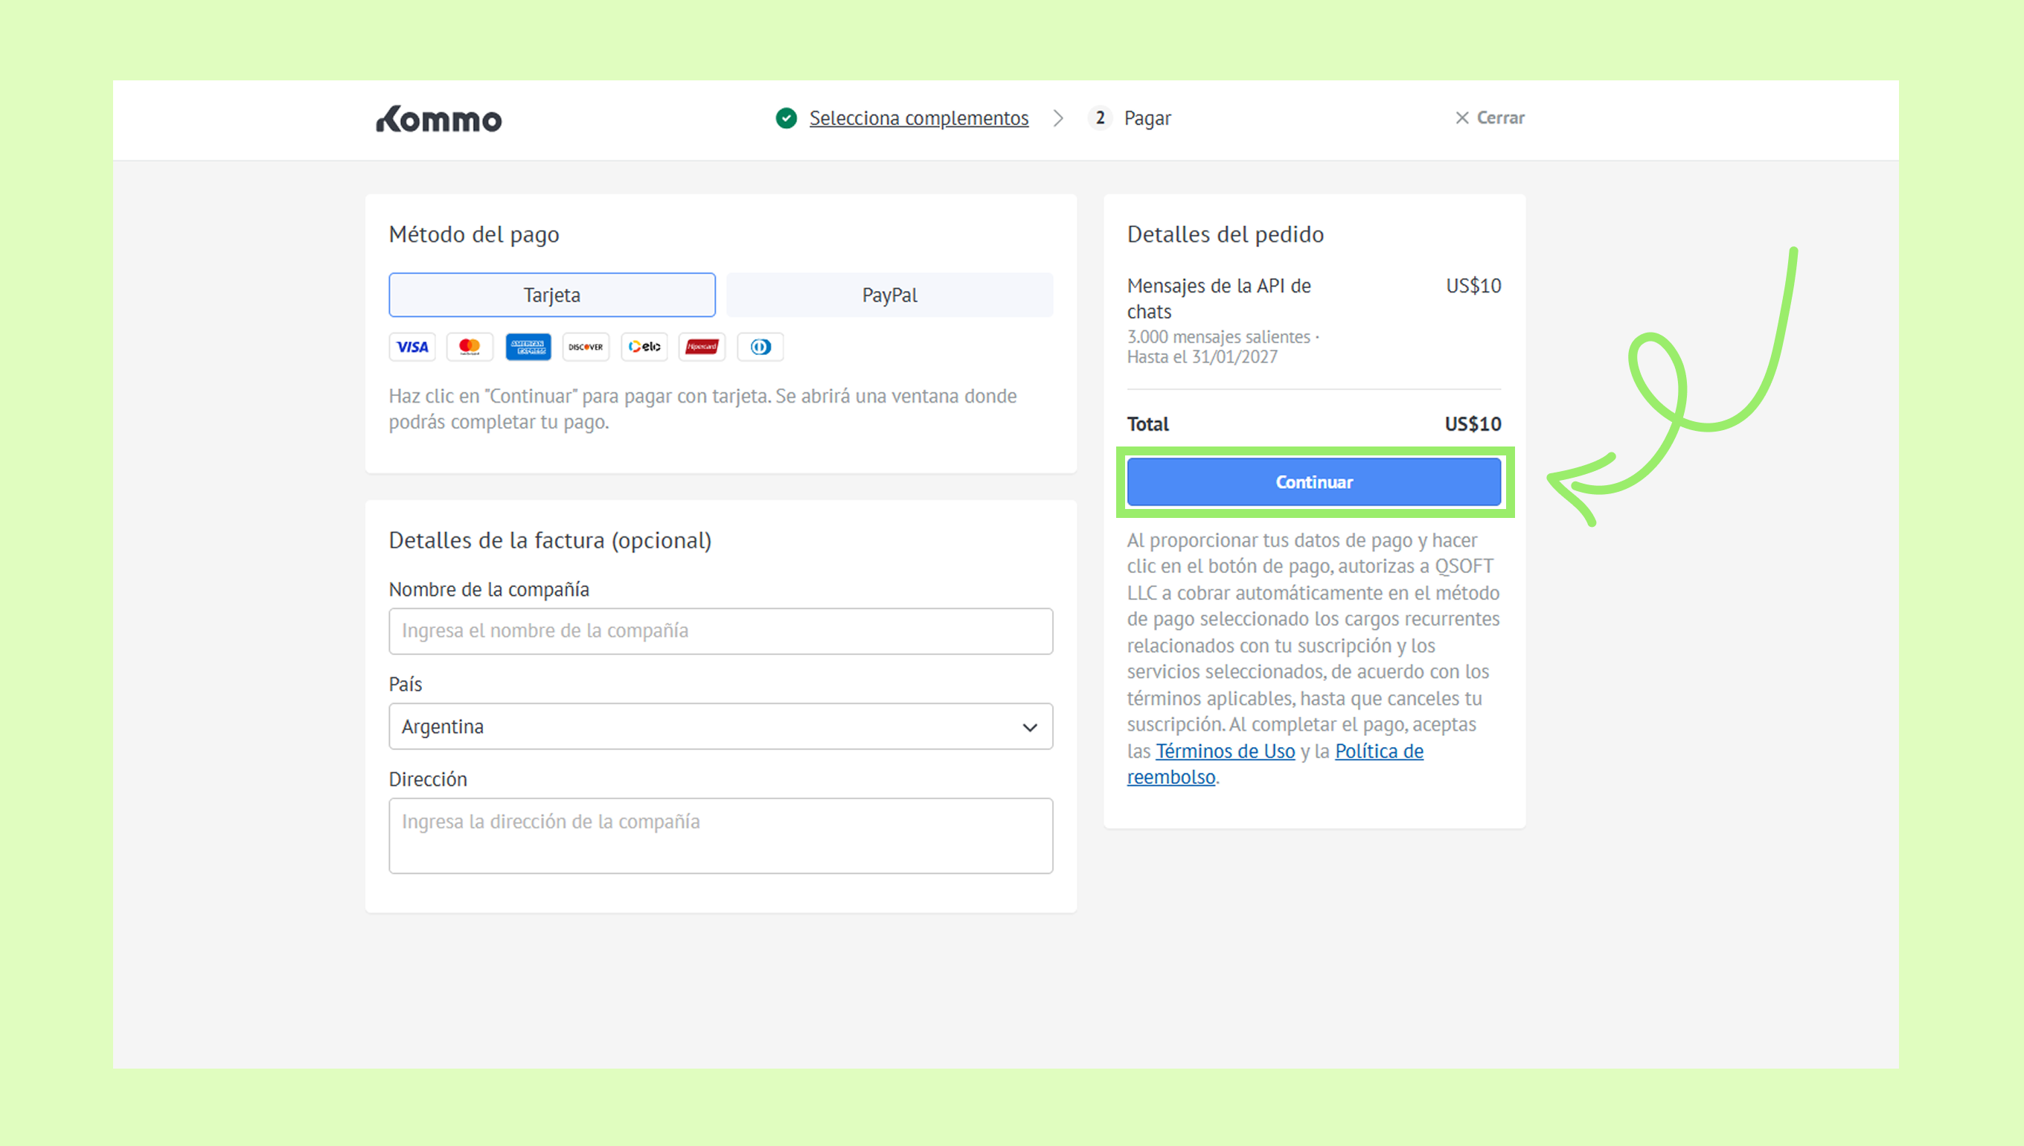Click the Hipercard icon
This screenshot has height=1146, width=2024.
(702, 346)
